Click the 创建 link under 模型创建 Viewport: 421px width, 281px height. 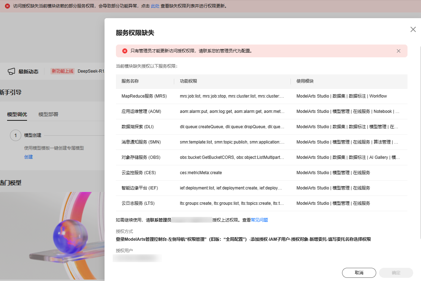pyautogui.click(x=28, y=157)
